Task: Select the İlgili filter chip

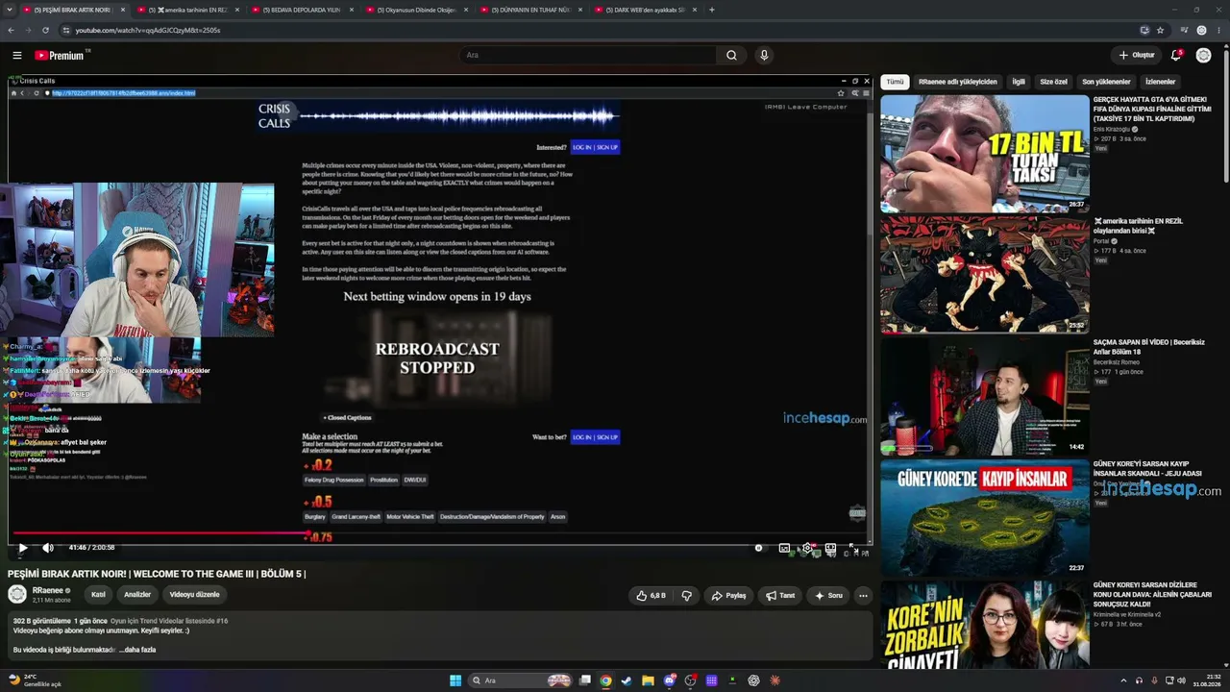Action: point(1019,82)
